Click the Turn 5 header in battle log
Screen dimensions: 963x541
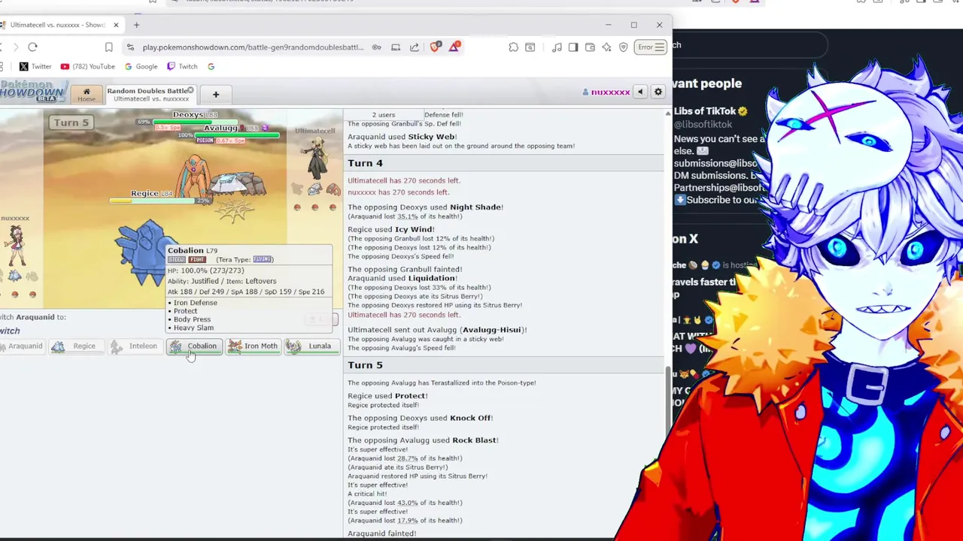pyautogui.click(x=365, y=365)
